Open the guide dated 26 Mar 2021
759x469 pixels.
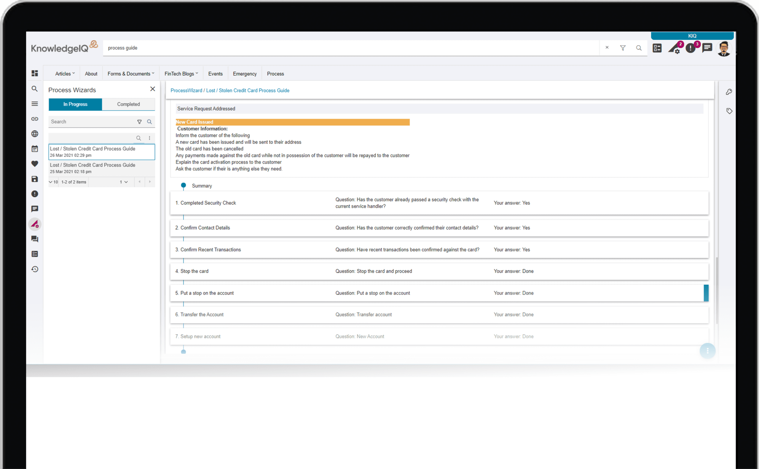pos(101,152)
